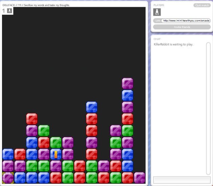This screenshot has height=186, width=213.
Task: Click the purple gem atop the ninth column
Action: tap(104, 166)
